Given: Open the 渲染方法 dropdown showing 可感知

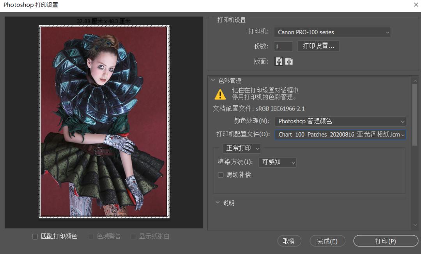Looking at the screenshot, I should (277, 162).
